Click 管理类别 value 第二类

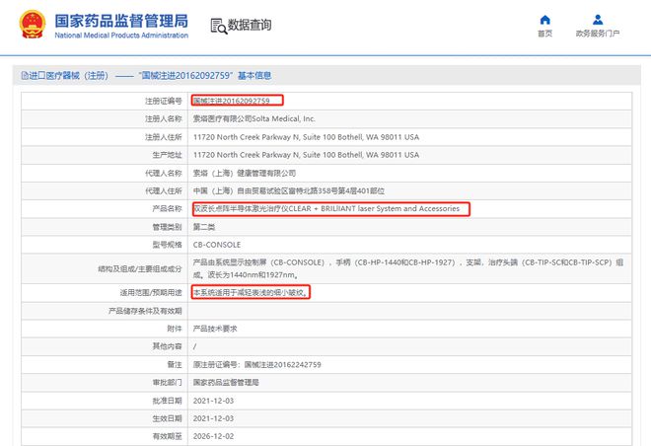click(204, 227)
